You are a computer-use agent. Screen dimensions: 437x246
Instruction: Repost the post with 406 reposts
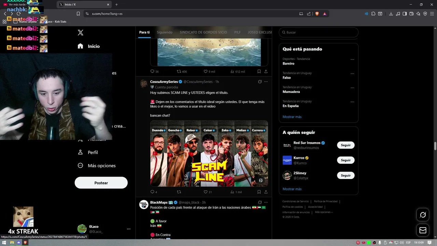pyautogui.click(x=179, y=71)
